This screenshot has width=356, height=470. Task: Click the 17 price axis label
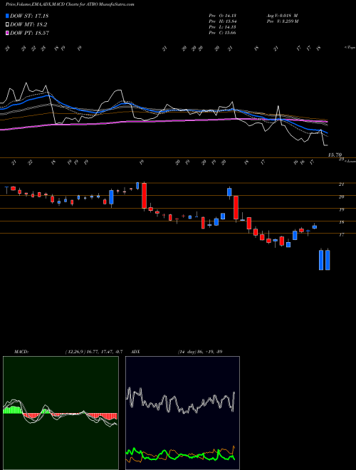point(341,235)
